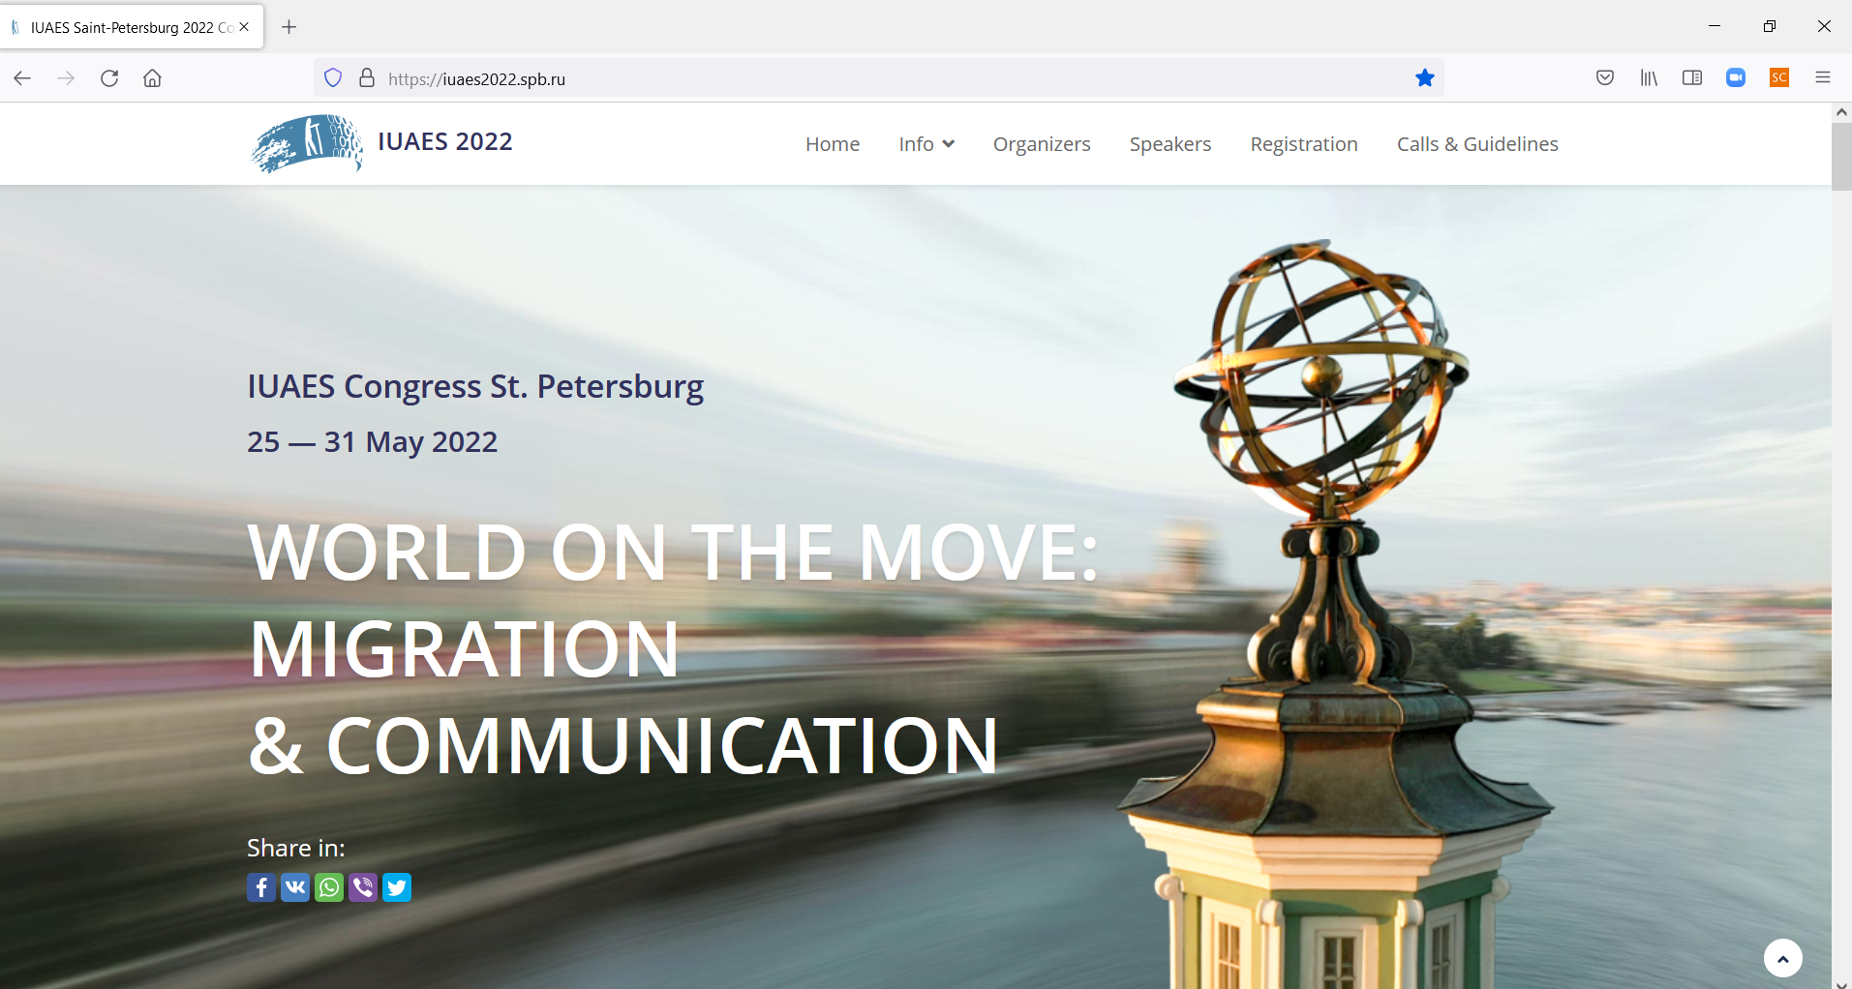Open the Registration page
Image resolution: width=1852 pixels, height=989 pixels.
1304,144
